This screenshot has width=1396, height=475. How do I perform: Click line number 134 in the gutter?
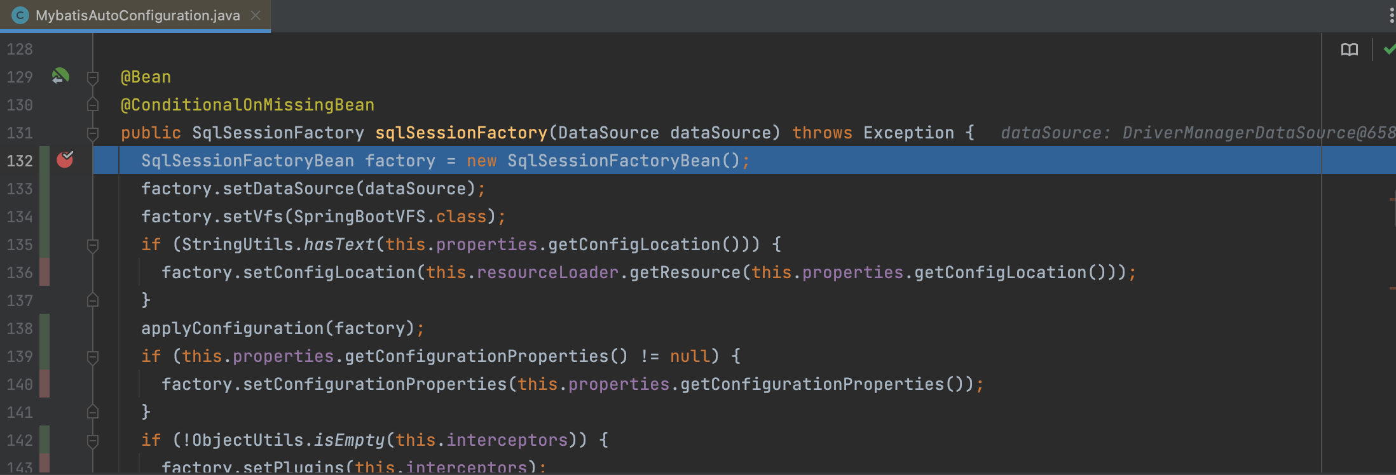point(20,217)
